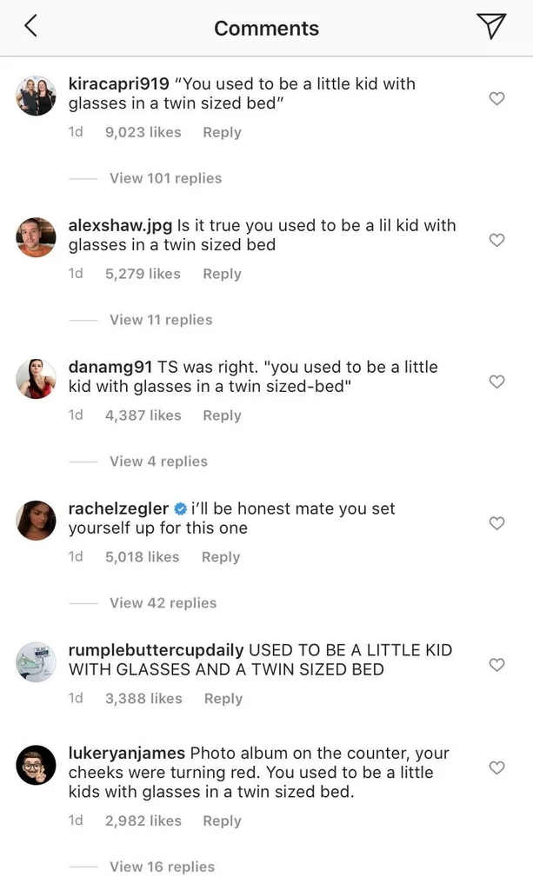The image size is (533, 890).
Task: Open rachelzegler's profile picture
Action: coord(35,520)
